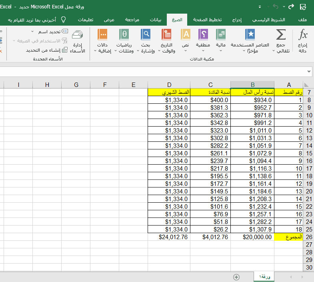
Task: Click the Select All corner triangle
Action: click(306, 85)
